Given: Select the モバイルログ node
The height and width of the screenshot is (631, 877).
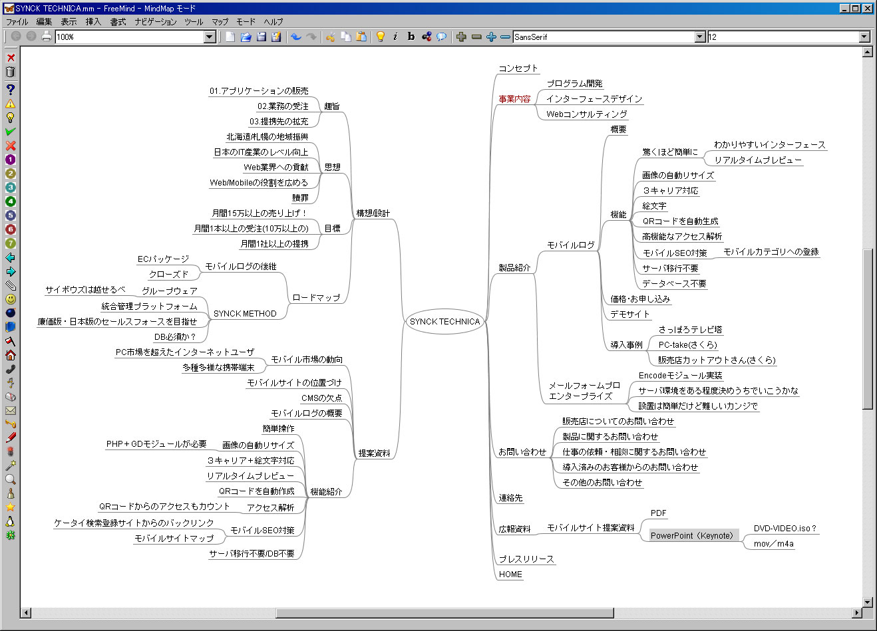Looking at the screenshot, I should pyautogui.click(x=571, y=245).
